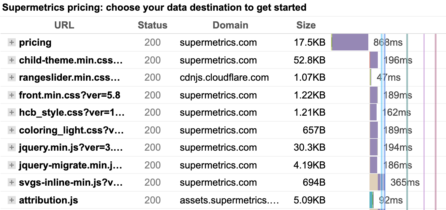The image size is (446, 210).
Task: Click plus icon beside coloring_light.css
Action: [11, 130]
